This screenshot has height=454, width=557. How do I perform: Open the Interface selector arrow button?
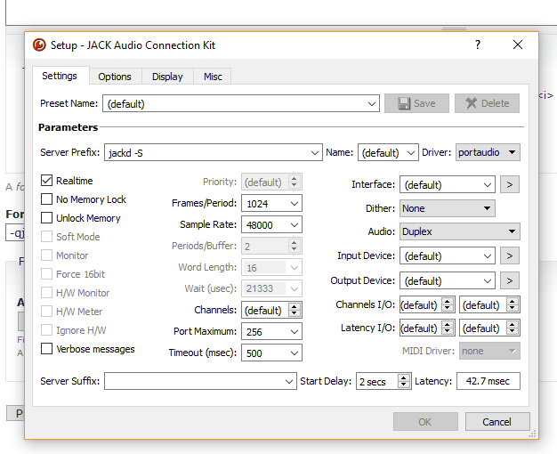click(x=510, y=184)
